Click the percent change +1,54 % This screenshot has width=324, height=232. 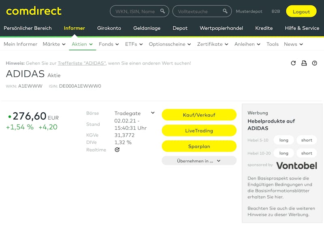pyautogui.click(x=20, y=127)
